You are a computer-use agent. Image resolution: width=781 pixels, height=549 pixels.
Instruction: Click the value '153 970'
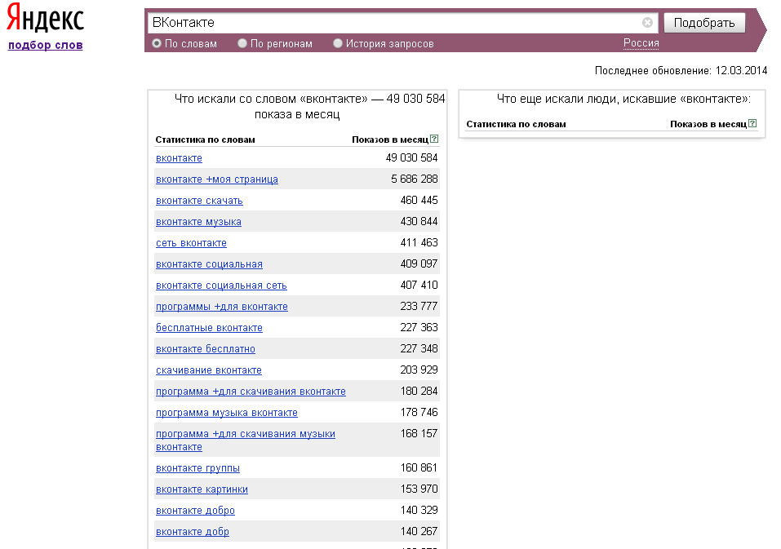(419, 489)
